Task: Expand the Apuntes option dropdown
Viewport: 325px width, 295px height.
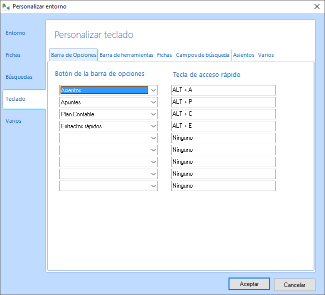Action: click(153, 102)
